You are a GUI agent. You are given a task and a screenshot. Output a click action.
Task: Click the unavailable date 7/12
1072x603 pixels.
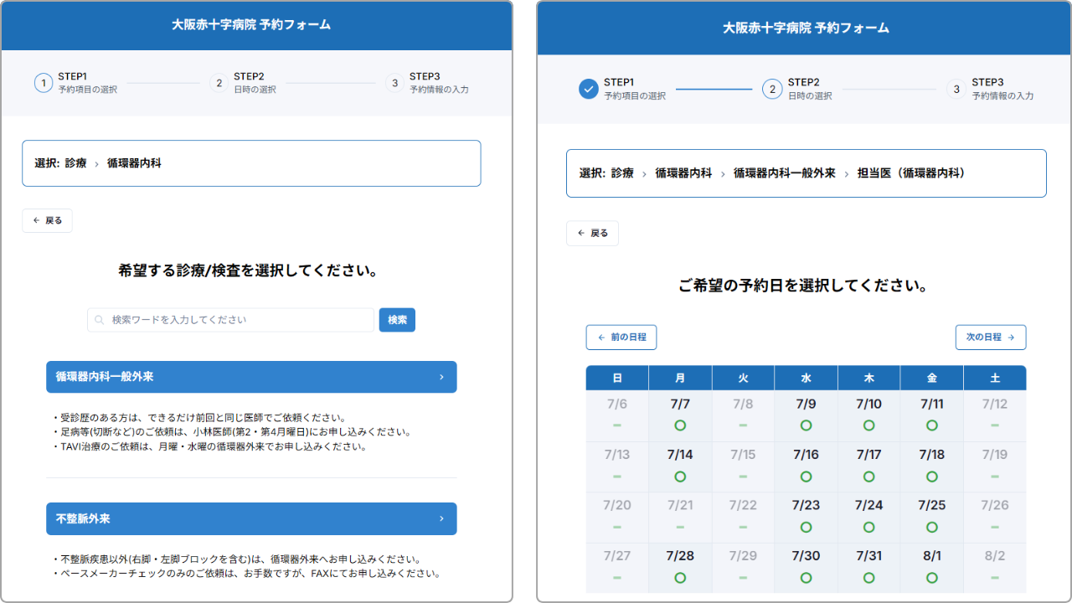[x=995, y=404]
